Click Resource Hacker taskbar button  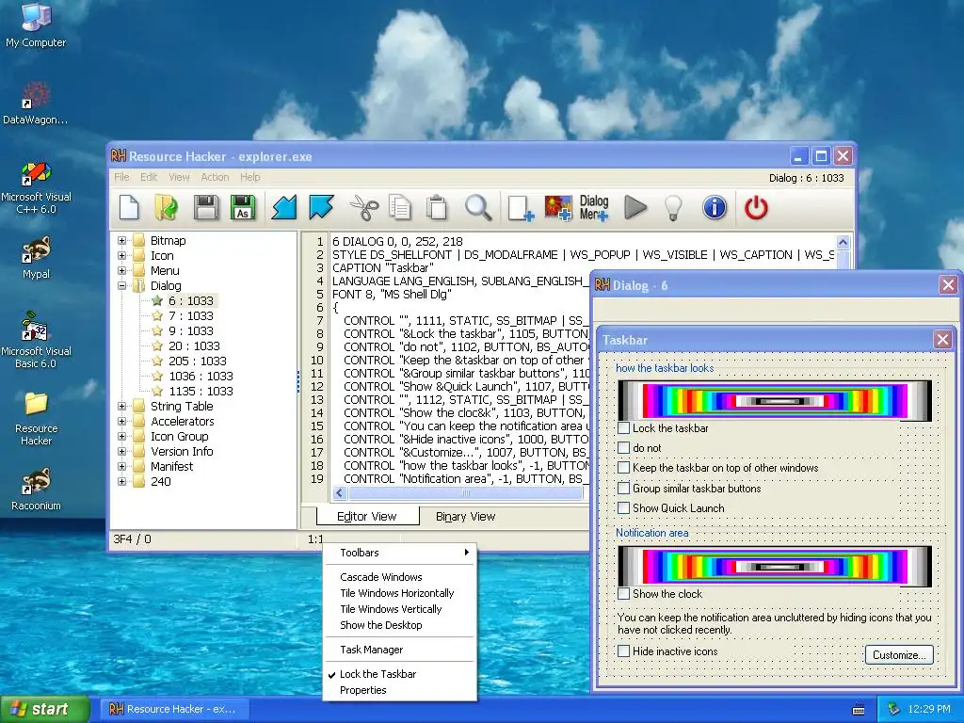point(173,709)
